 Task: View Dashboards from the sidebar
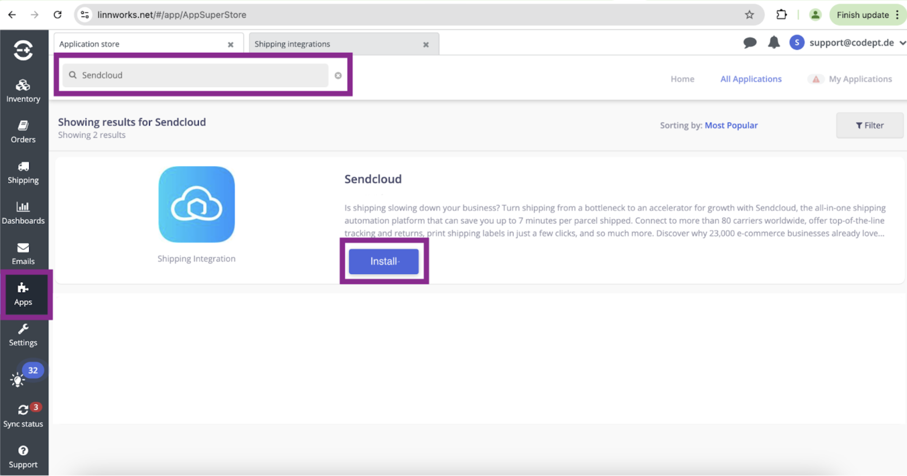point(23,213)
